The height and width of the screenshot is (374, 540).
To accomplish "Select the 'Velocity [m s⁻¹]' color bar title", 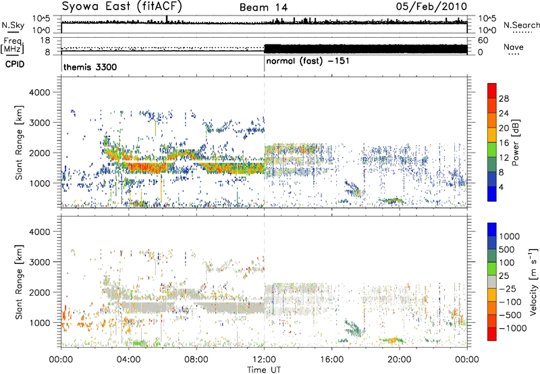I will click(x=533, y=282).
